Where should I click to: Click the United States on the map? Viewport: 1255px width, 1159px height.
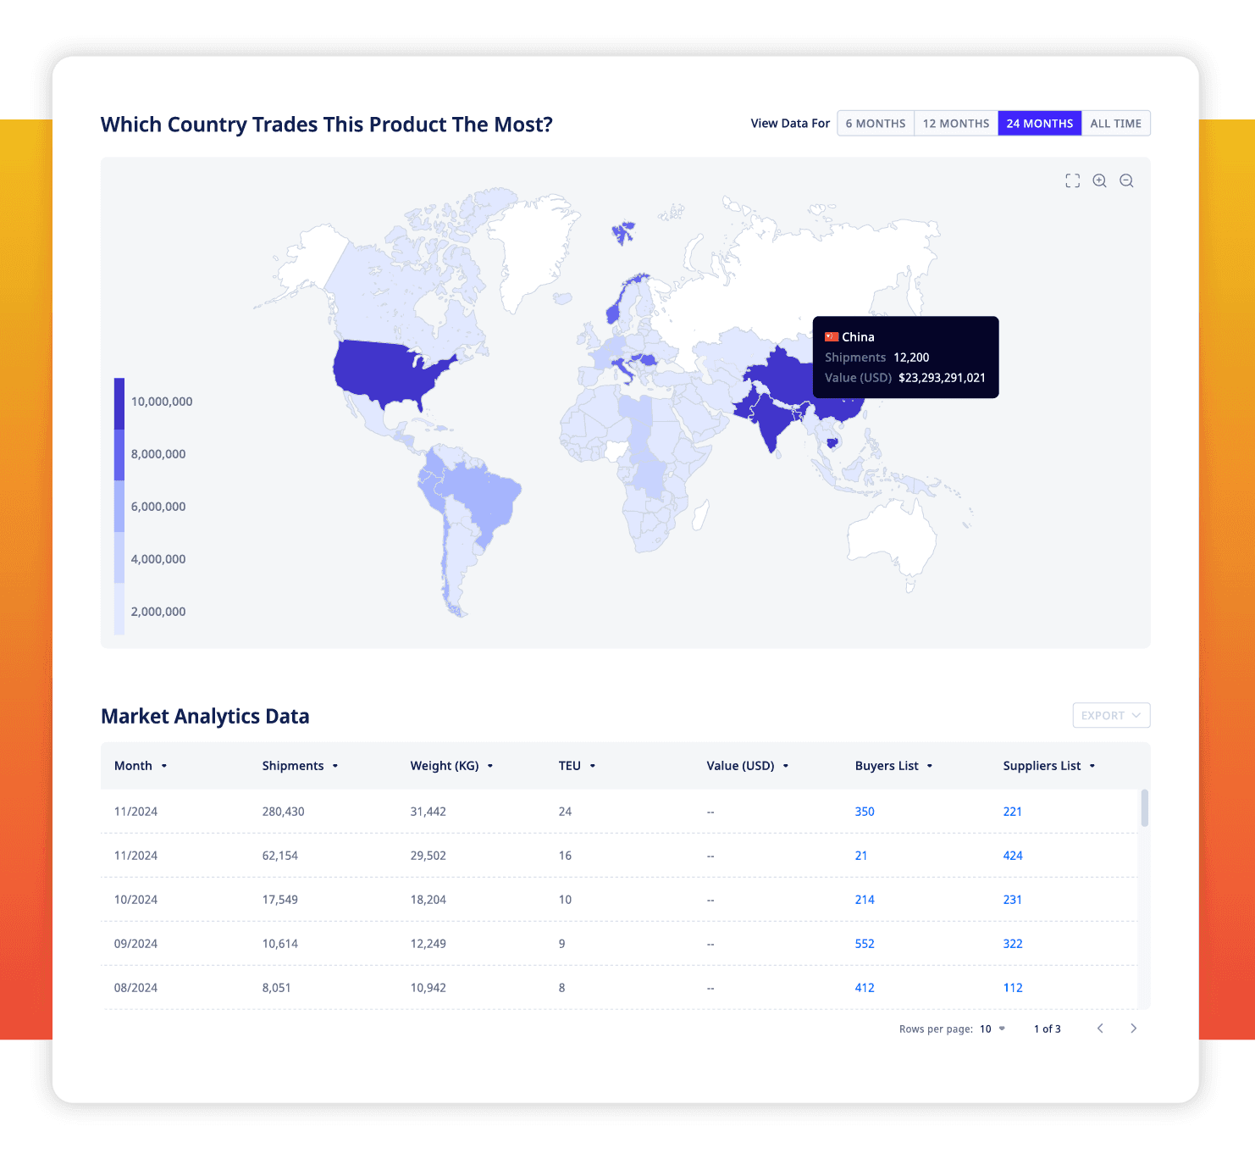[x=385, y=370]
